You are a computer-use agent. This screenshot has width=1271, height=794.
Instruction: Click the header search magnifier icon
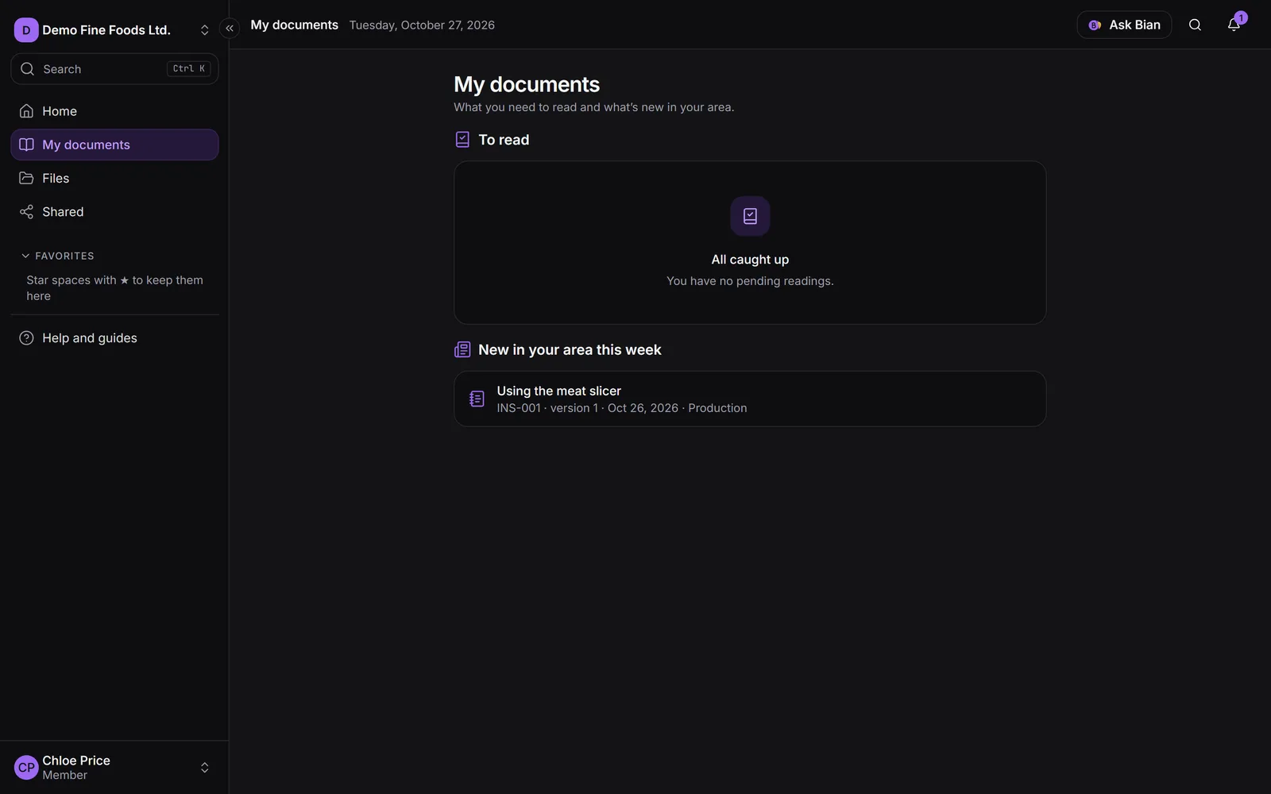(1195, 25)
